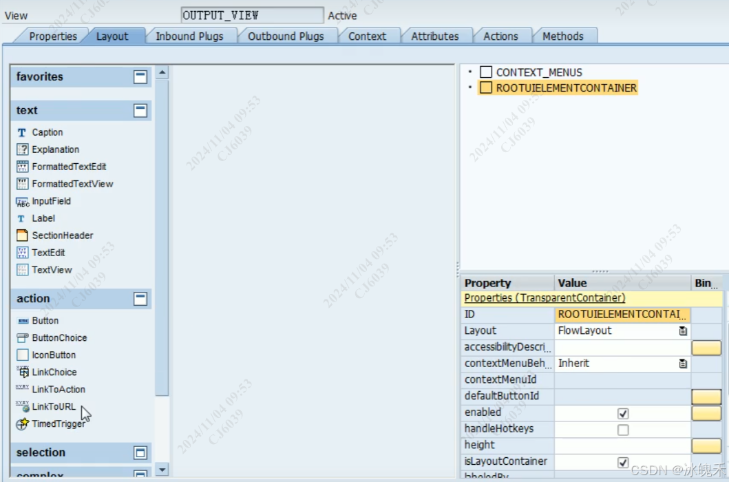Open the Layout FlowLayout dropdown

point(682,331)
